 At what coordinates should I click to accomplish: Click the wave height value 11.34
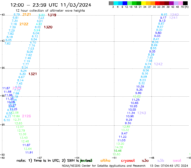[131, 113]
